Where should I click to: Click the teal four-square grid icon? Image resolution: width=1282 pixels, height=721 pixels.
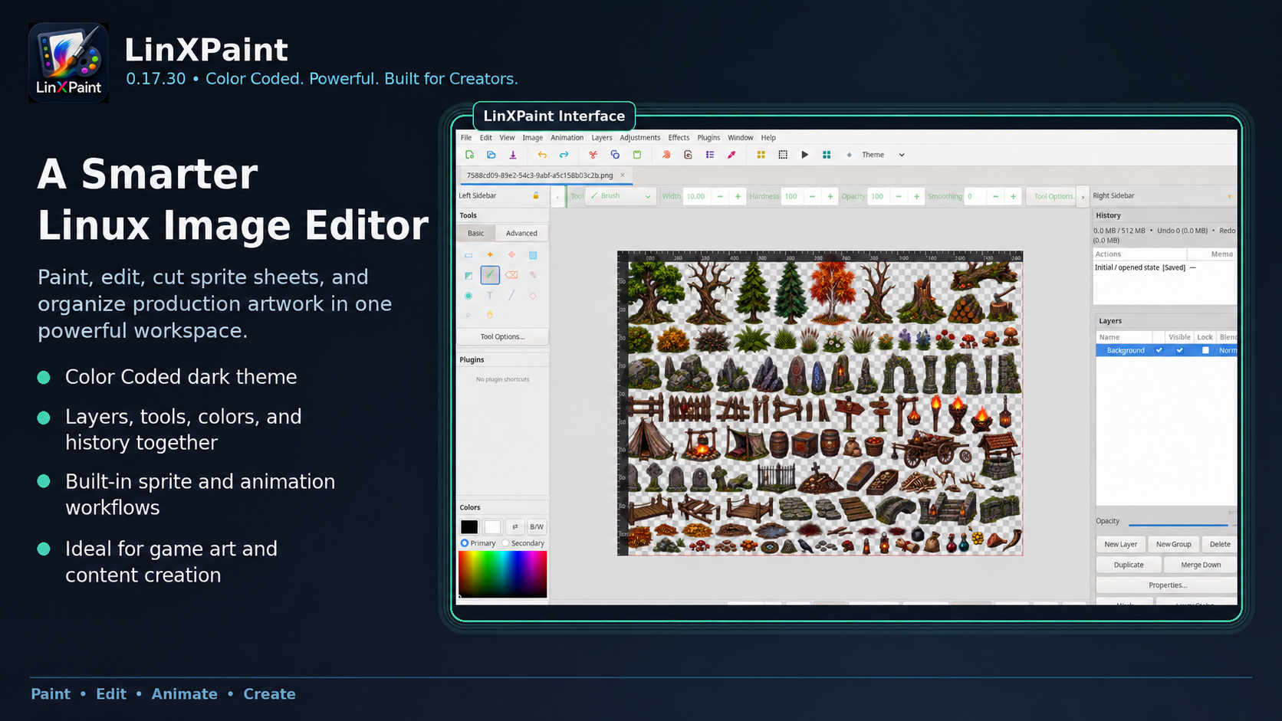tap(827, 155)
